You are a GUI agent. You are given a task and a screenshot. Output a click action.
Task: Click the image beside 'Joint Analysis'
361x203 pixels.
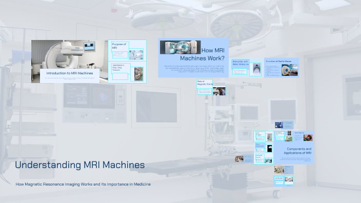269,137
